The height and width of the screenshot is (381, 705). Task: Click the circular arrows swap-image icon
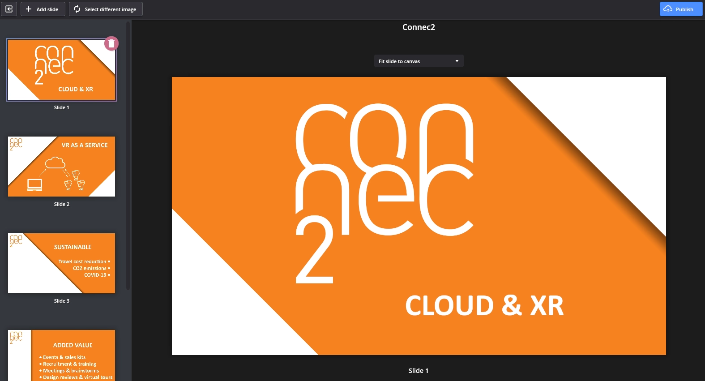(x=77, y=9)
